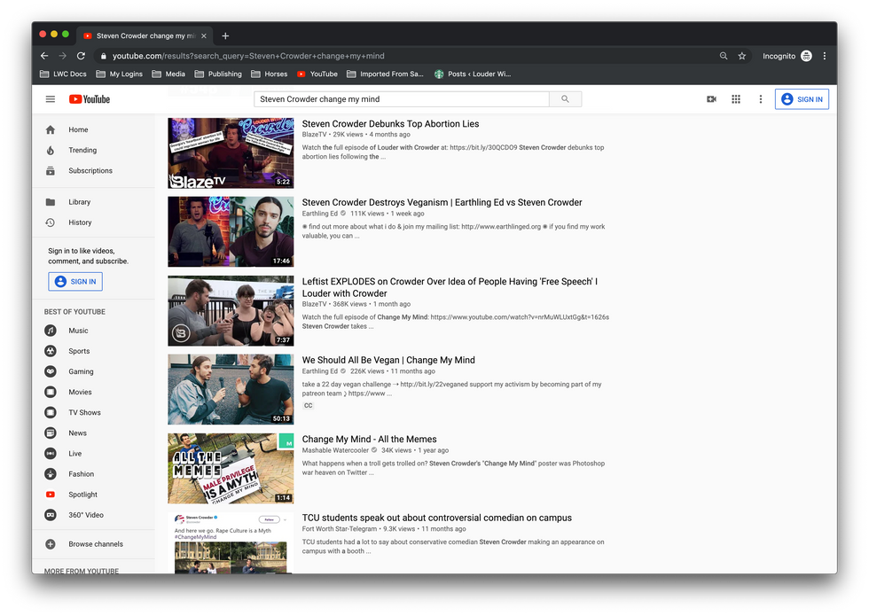
Task: Open the Trending section in sidebar
Action: coord(82,150)
